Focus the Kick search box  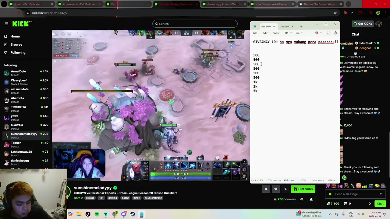pyautogui.click(x=195, y=24)
